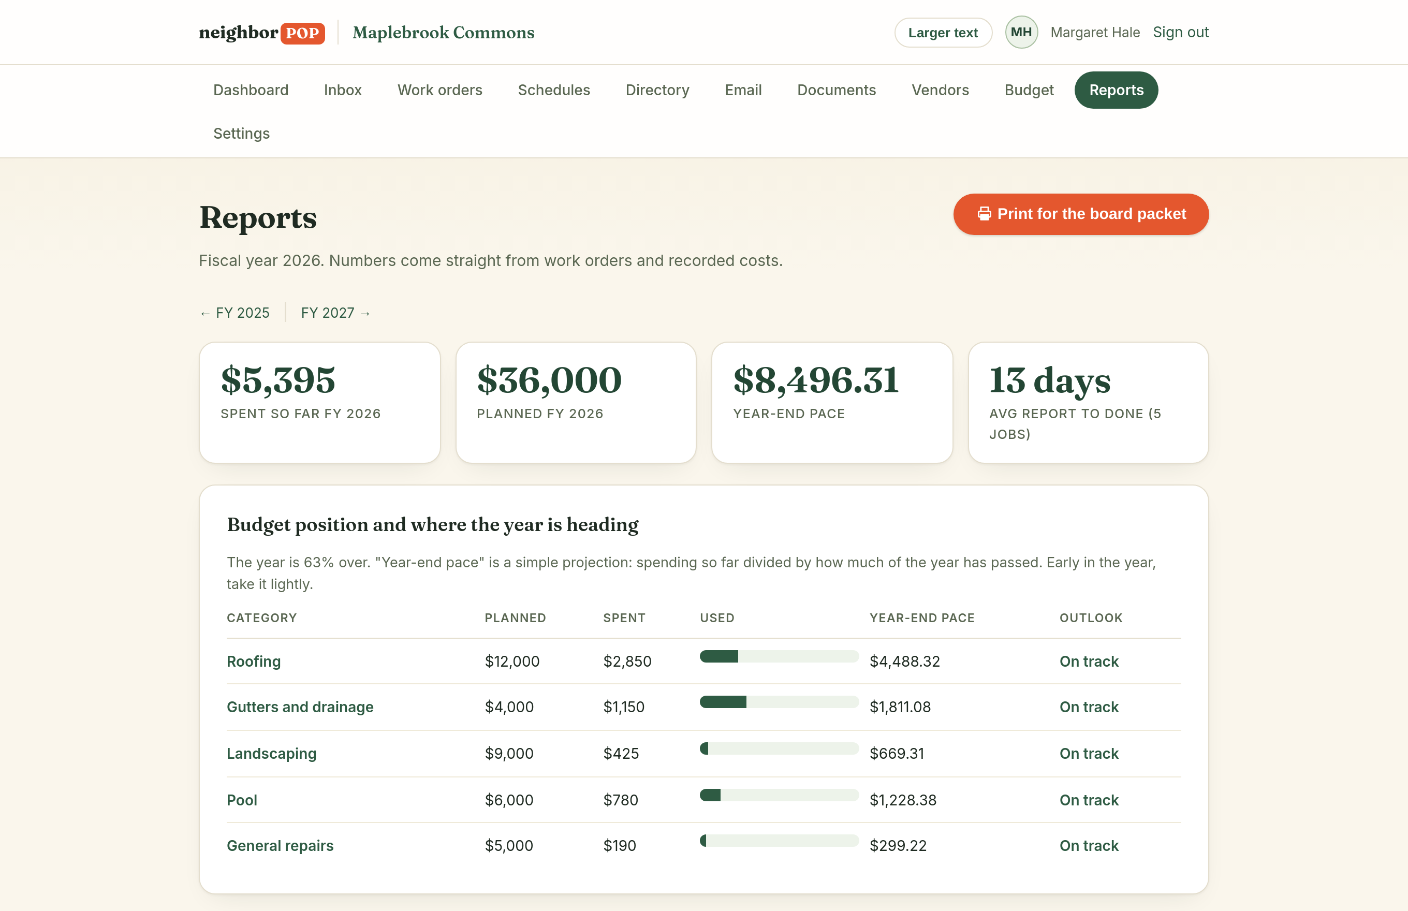Click the Reports page heading

point(258,218)
